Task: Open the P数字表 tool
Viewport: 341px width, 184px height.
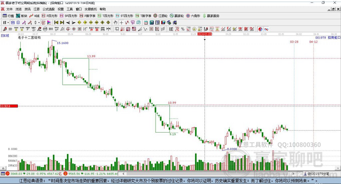Action: (x=88, y=16)
